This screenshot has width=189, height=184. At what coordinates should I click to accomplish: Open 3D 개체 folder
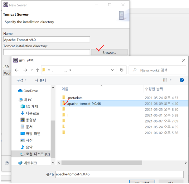pos(29,106)
